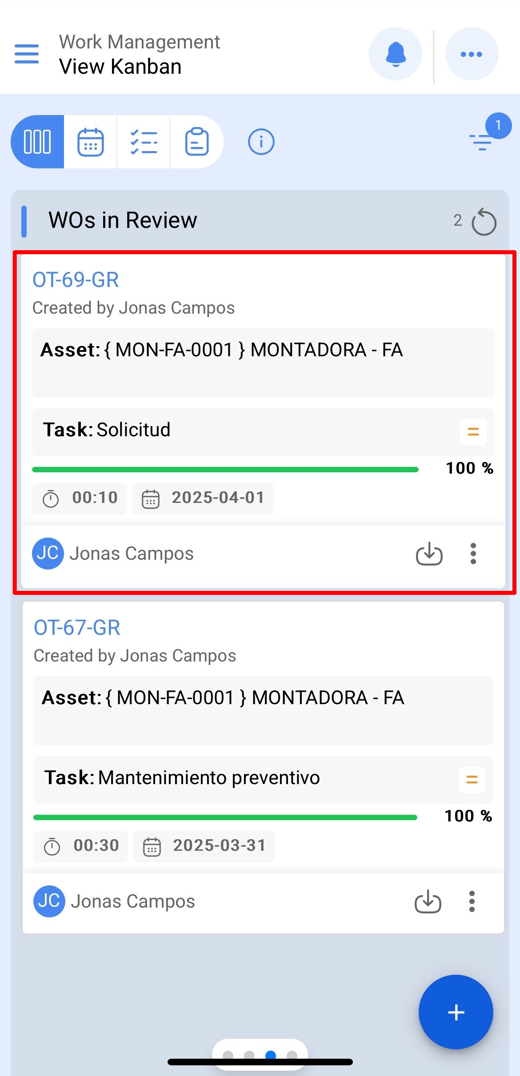Tap the priority icon on Solicitud task
The image size is (520, 1076).
(473, 432)
